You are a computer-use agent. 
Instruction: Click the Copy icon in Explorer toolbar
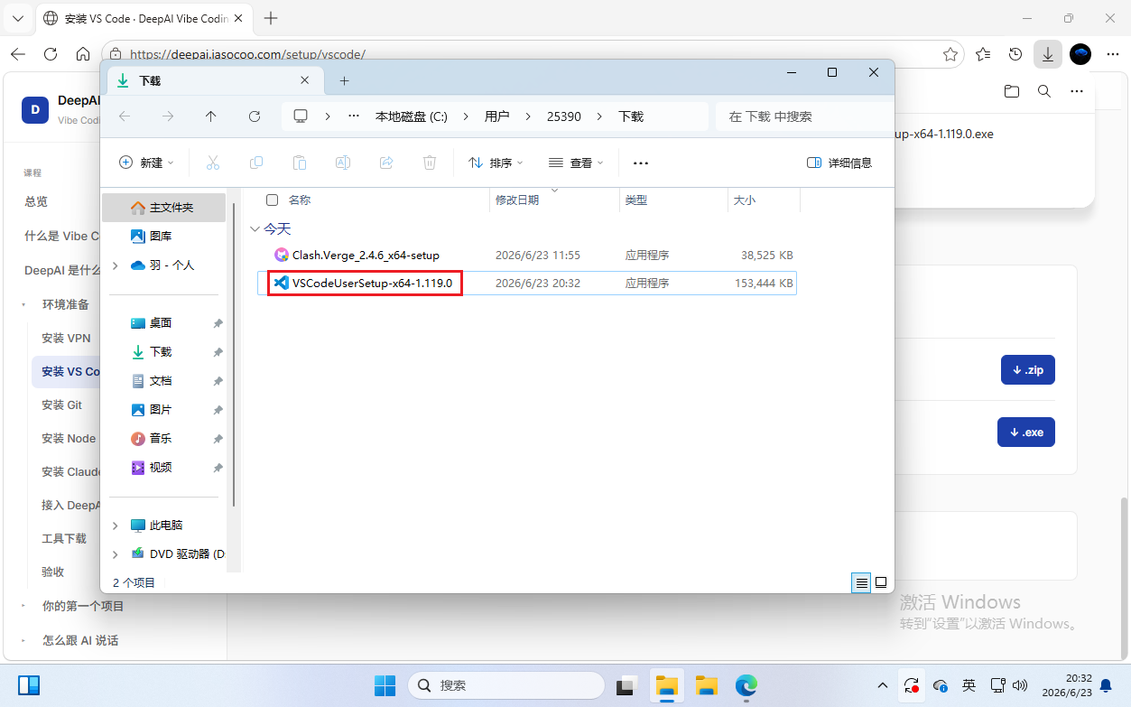pyautogui.click(x=256, y=163)
